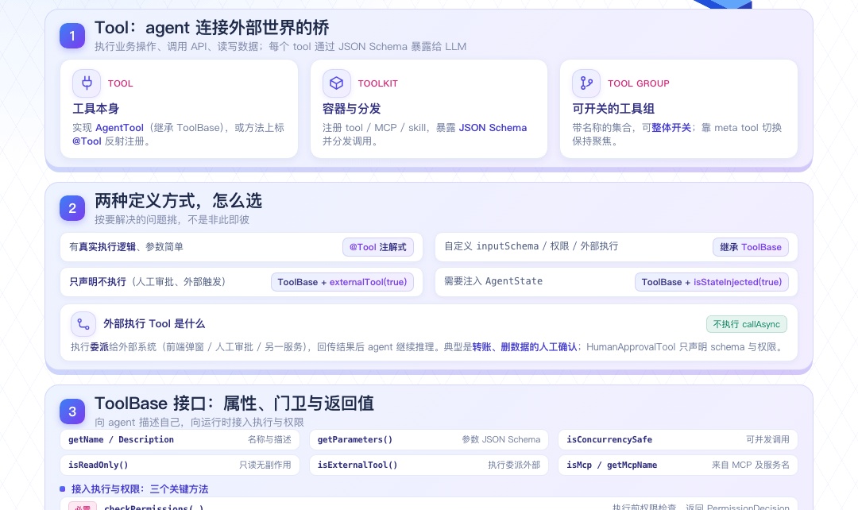Click the 容器与分发 card title
858x510 pixels.
351,109
